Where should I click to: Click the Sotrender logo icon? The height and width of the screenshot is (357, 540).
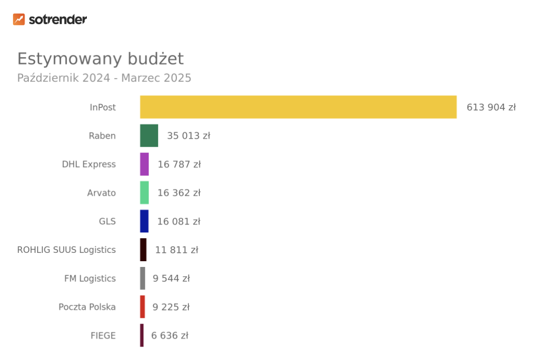click(19, 19)
